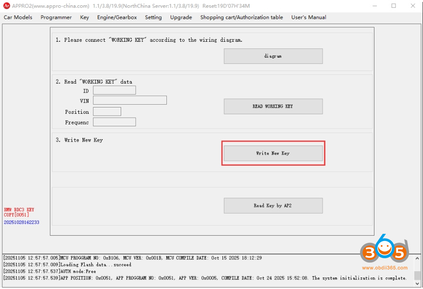Open the Car Models menu
Viewport: 423px width, 289px height.
click(18, 17)
